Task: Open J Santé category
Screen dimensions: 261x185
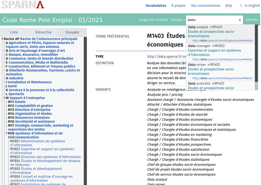Action: (11, 86)
